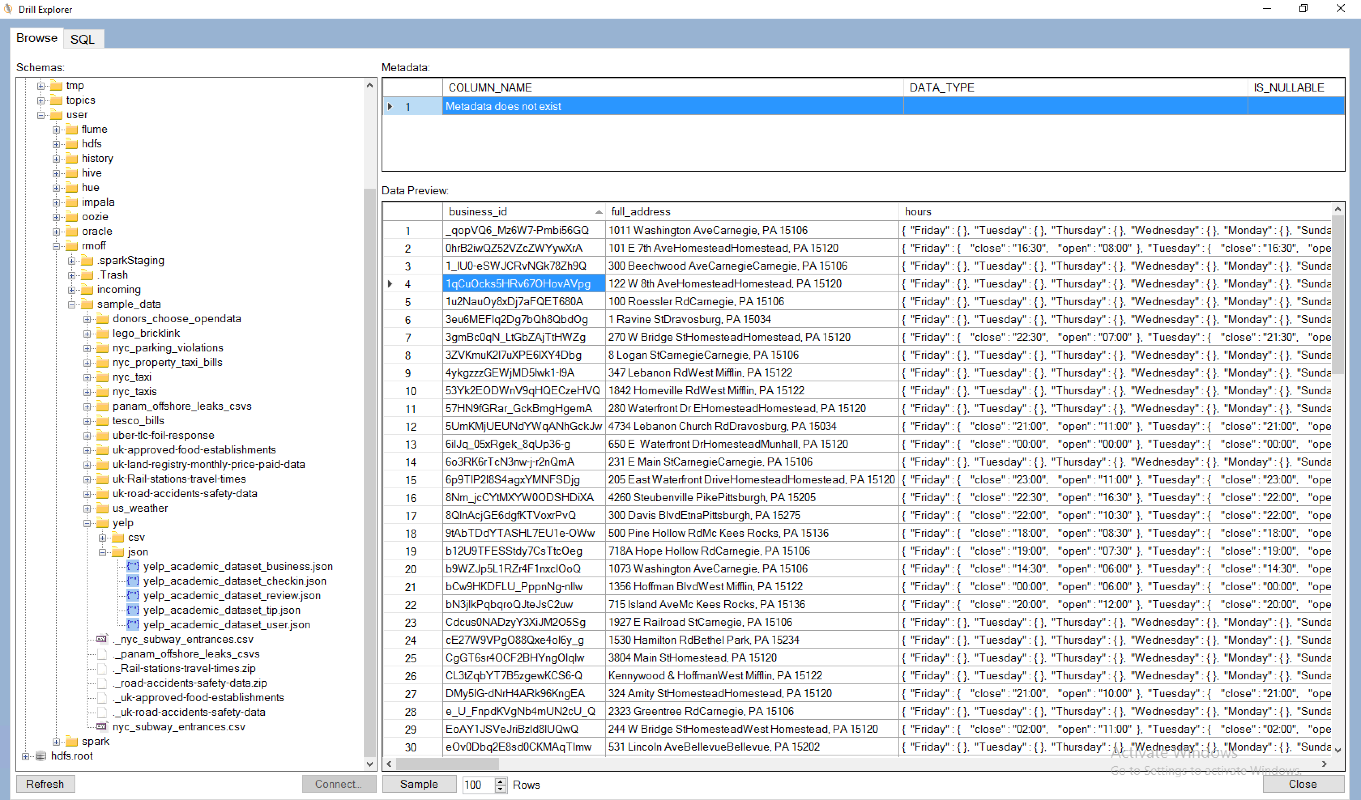Click the JSON icon beside yelp_academic_dataset_user.json
The height and width of the screenshot is (800, 1361).
click(x=133, y=625)
